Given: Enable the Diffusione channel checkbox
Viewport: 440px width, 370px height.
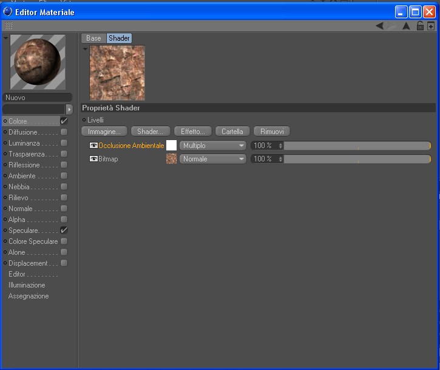Looking at the screenshot, I should [x=64, y=132].
